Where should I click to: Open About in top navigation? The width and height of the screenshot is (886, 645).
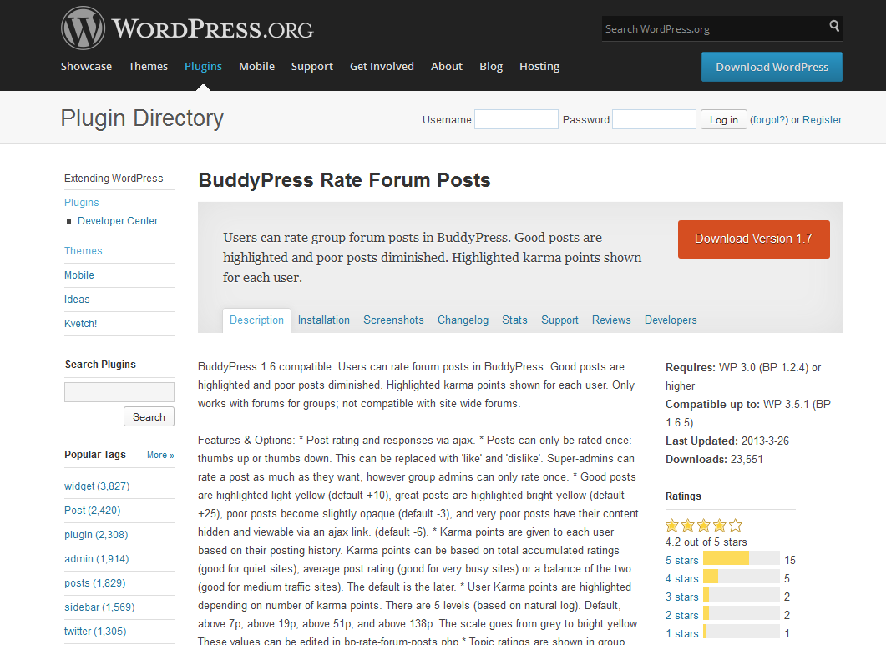(x=447, y=66)
